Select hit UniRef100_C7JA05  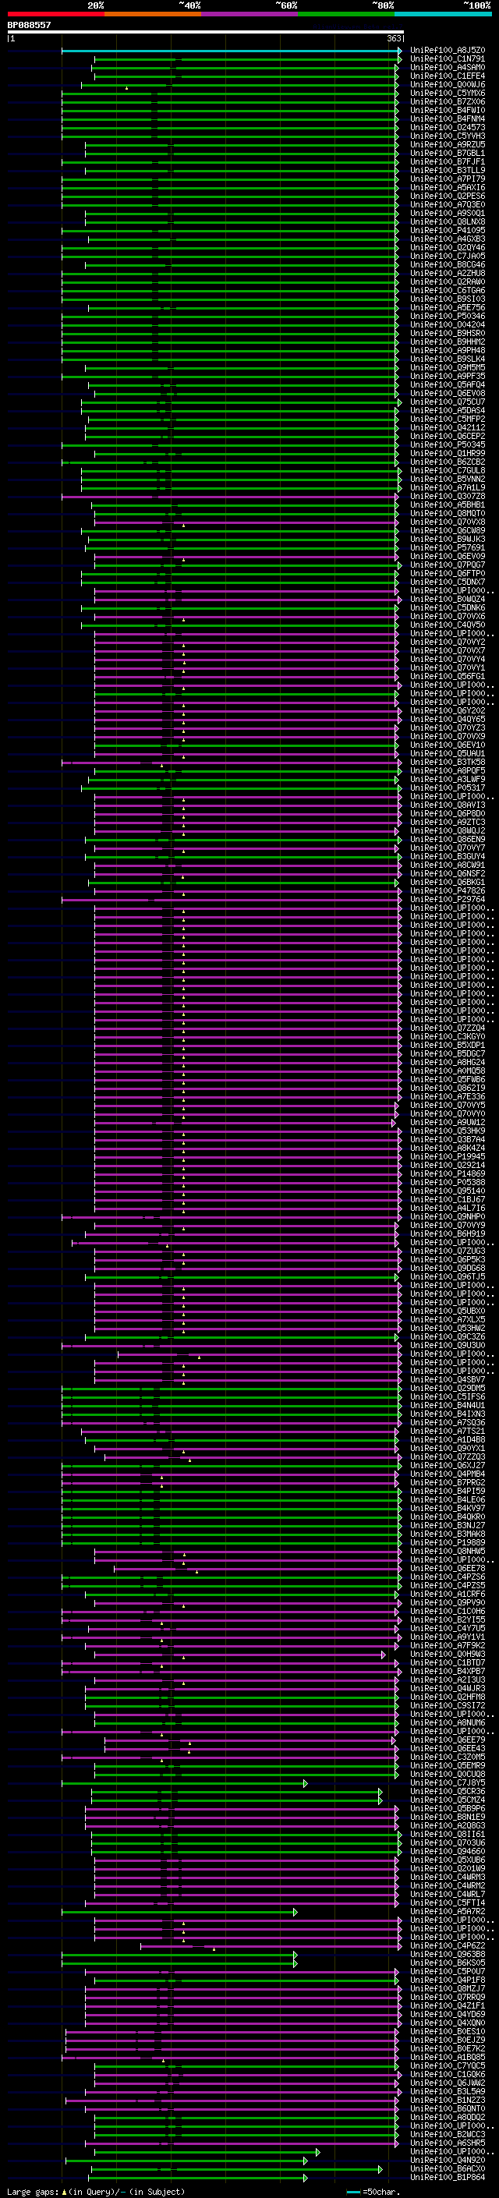click(x=448, y=256)
